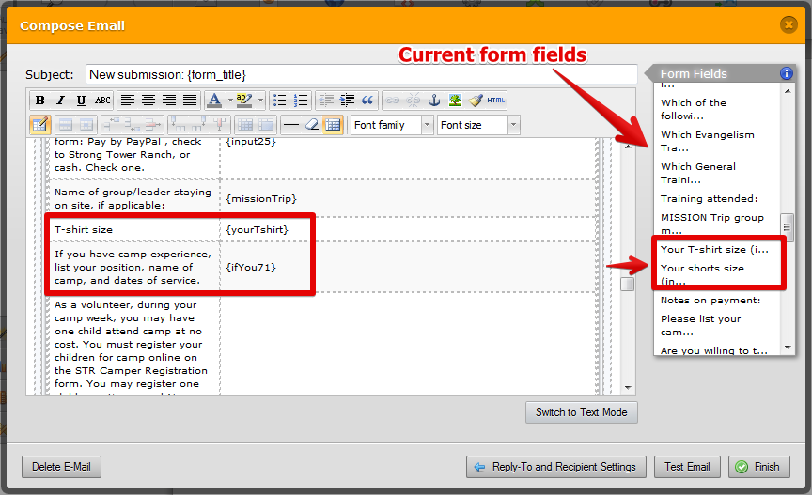Insert an anchor with anchor icon
The height and width of the screenshot is (495, 812).
pos(433,101)
